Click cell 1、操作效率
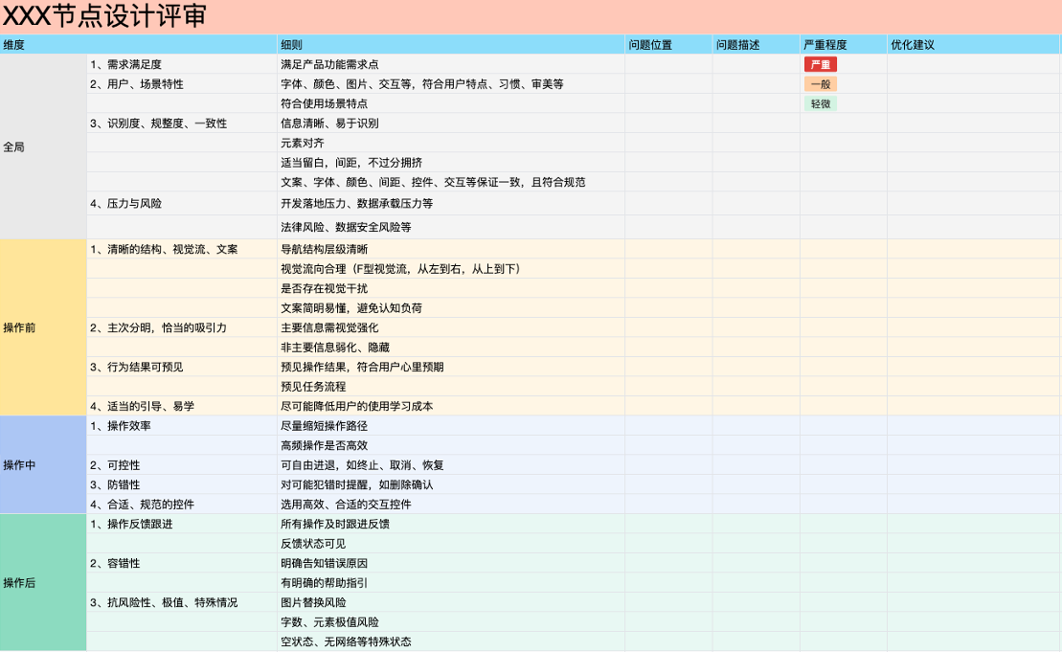 point(182,426)
